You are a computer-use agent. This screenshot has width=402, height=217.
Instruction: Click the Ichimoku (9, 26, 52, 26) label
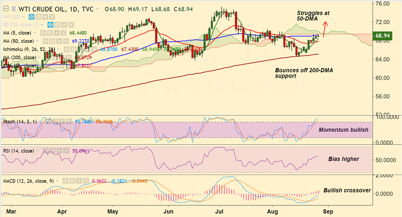[x=29, y=50]
